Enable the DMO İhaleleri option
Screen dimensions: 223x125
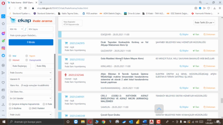(30, 108)
